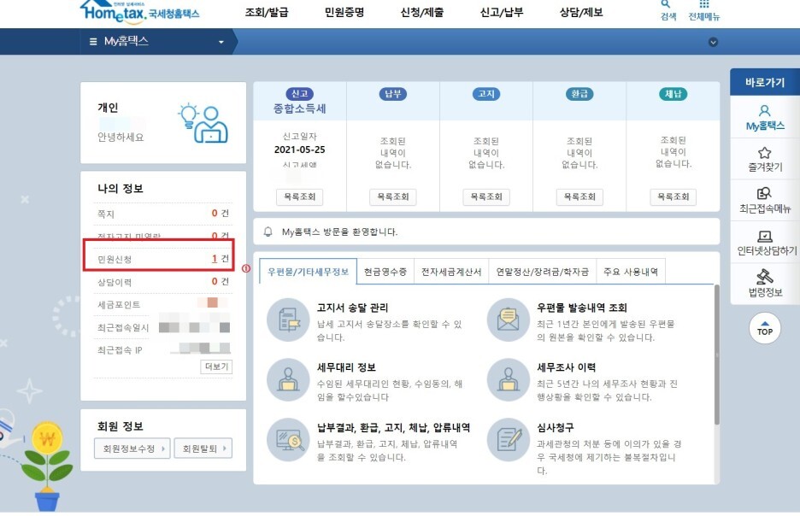The height and width of the screenshot is (516, 800).
Task: Click the 세금포인트 row label
Action: tap(119, 304)
